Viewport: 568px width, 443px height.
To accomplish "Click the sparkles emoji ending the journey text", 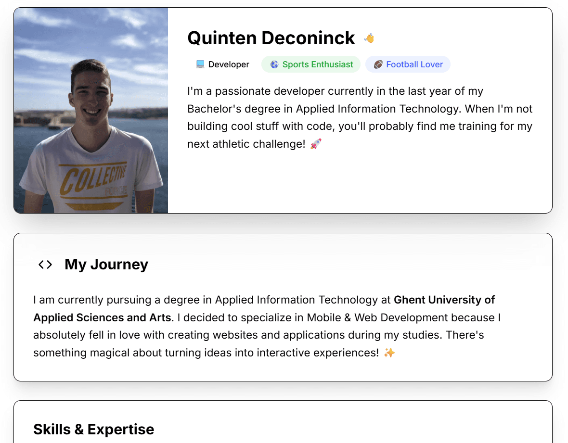I will tap(389, 353).
